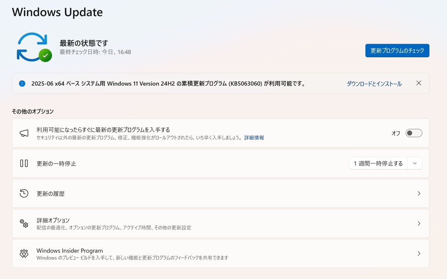Click the megaphone icon for latest updates

(x=24, y=133)
